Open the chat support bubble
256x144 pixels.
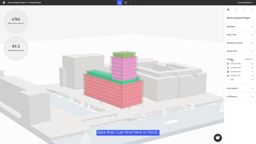tap(218, 138)
